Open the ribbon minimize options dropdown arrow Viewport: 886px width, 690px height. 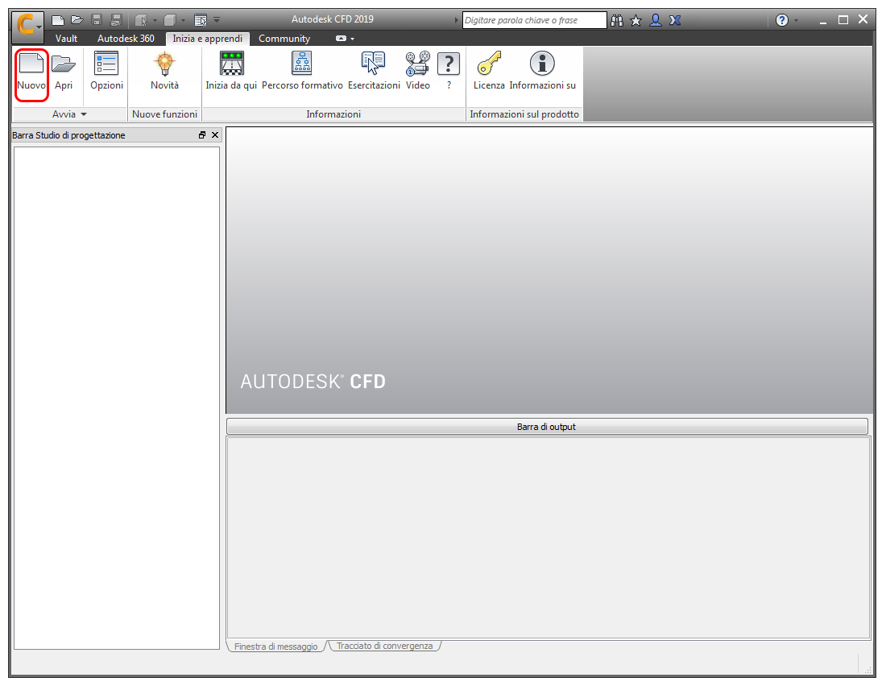(353, 39)
